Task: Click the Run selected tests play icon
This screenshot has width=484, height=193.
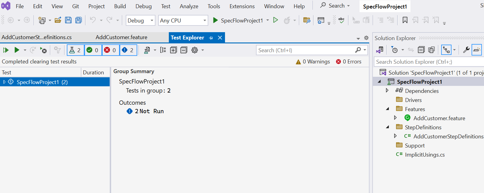Action: pos(17,50)
